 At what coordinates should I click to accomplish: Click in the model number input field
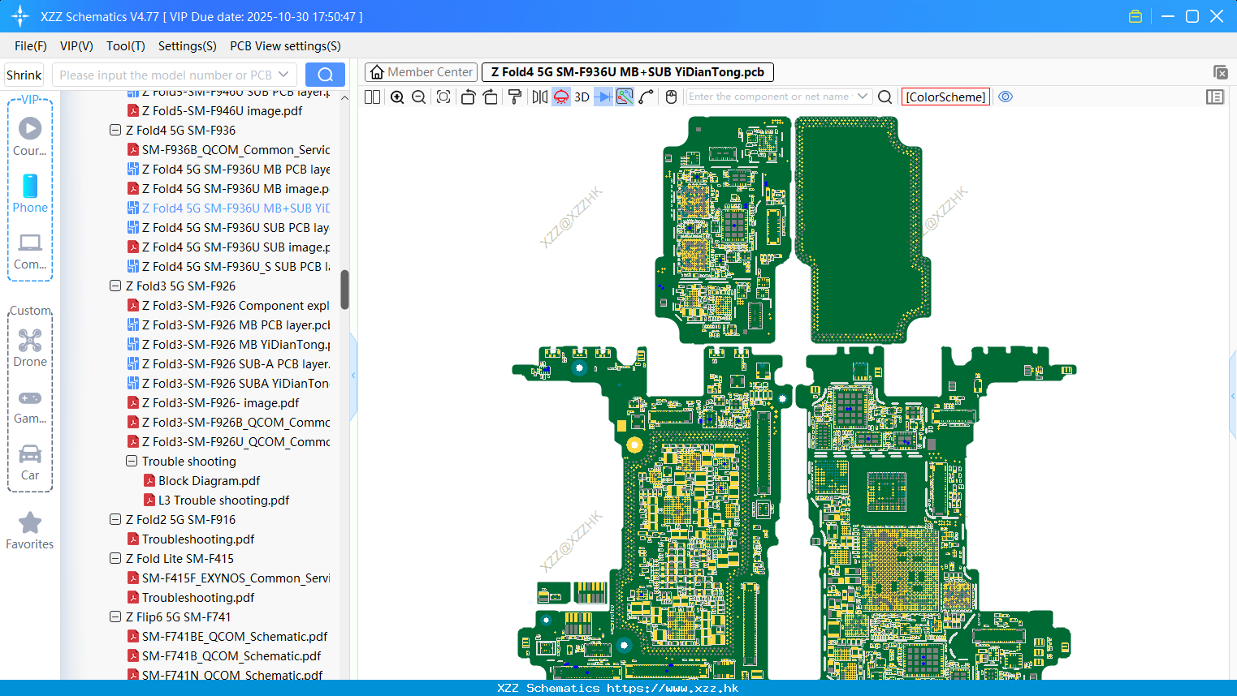click(x=167, y=75)
